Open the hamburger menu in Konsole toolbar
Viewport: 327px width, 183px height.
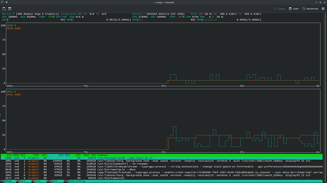323,8
